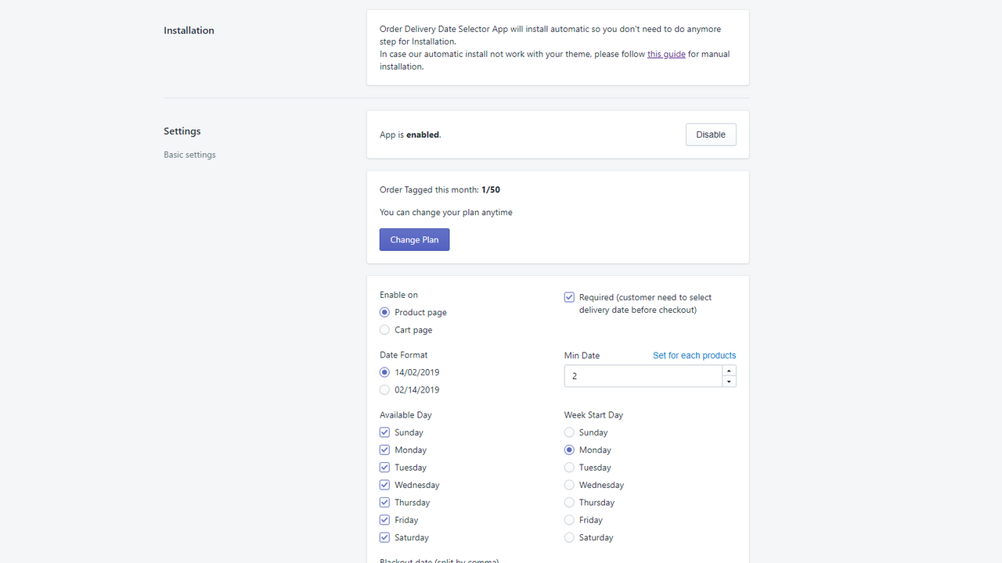This screenshot has width=1002, height=563.
Task: Disable Sunday in Available Day
Action: click(384, 432)
